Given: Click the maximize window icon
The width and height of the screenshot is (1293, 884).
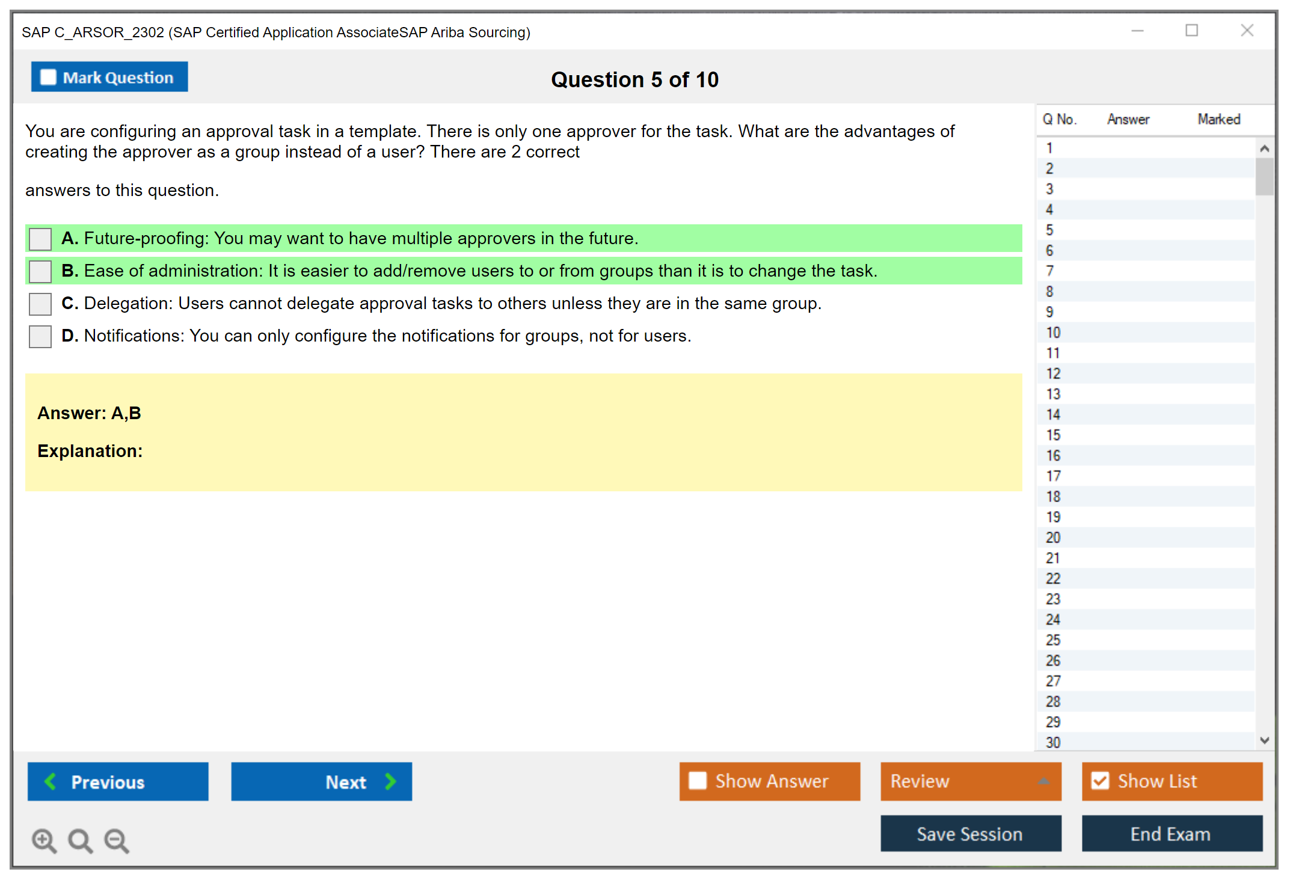Looking at the screenshot, I should [1191, 31].
